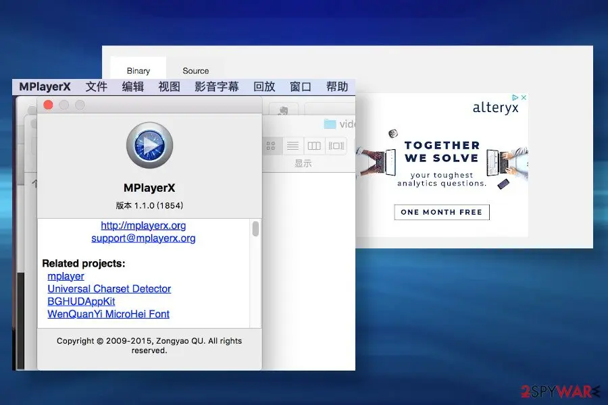Viewport: 608px width, 405px height.
Task: Open the mplayer project link
Action: click(66, 276)
